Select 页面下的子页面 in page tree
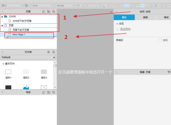This screenshot has height=125, width=171. coord(21,30)
